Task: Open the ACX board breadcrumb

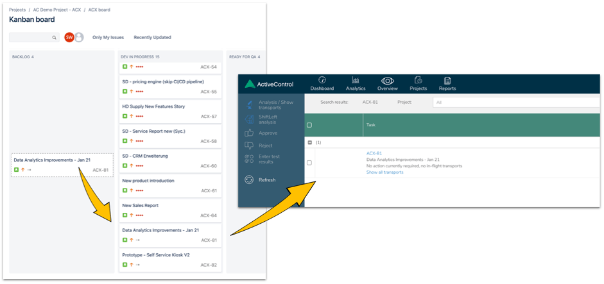Action: pyautogui.click(x=99, y=10)
